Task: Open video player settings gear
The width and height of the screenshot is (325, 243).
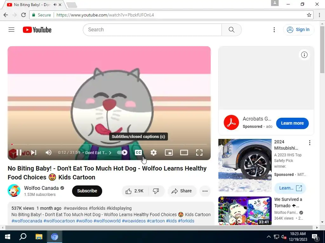Action: coord(154,153)
